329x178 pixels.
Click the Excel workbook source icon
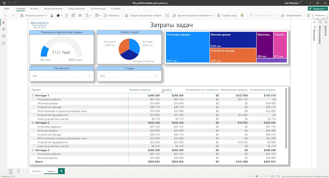pos(51,16)
